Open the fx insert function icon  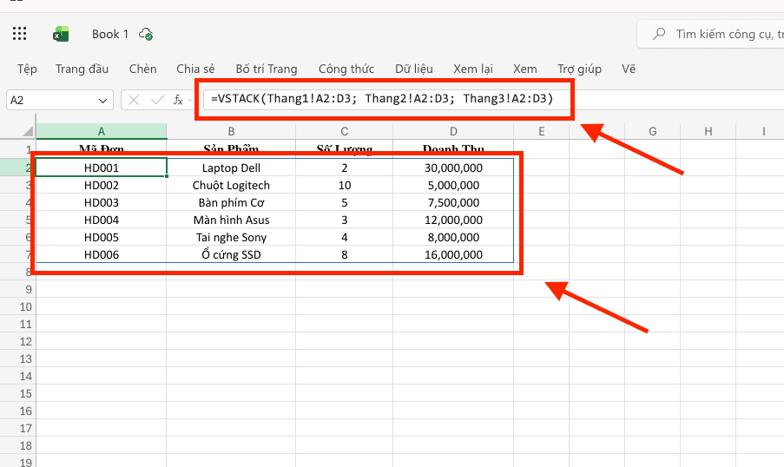pyautogui.click(x=178, y=100)
